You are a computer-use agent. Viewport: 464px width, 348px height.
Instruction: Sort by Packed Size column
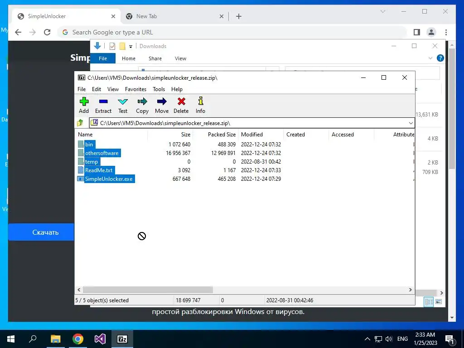click(x=215, y=134)
